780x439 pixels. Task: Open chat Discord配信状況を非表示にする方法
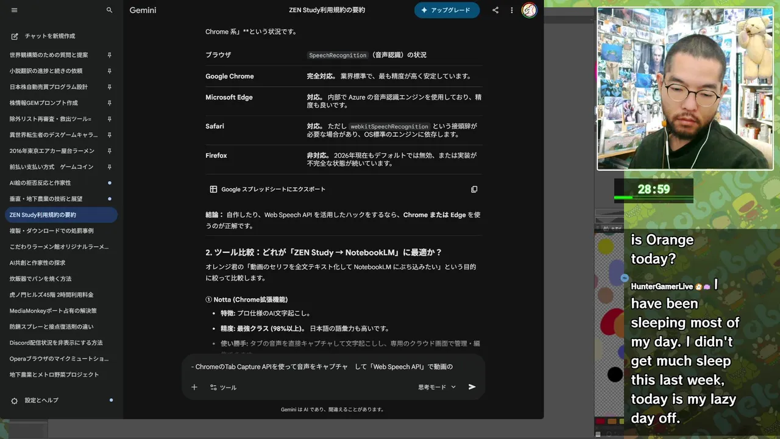click(x=56, y=343)
